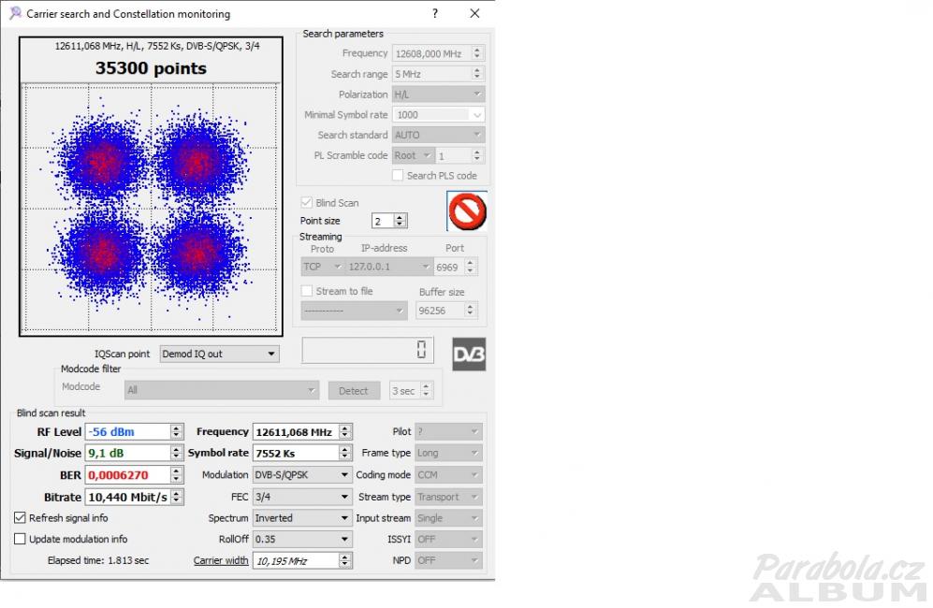Uncheck Refresh signal info
The height and width of the screenshot is (608, 933).
point(20,518)
